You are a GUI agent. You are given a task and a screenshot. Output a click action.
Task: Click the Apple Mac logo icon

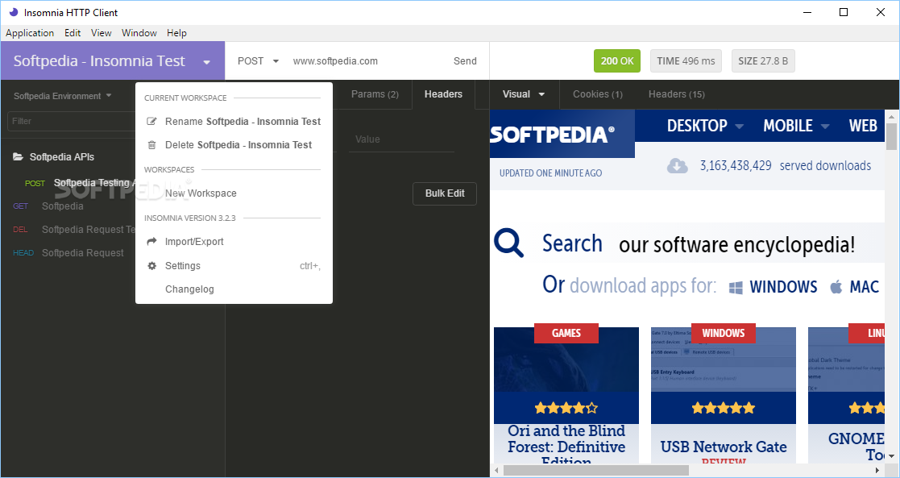836,287
